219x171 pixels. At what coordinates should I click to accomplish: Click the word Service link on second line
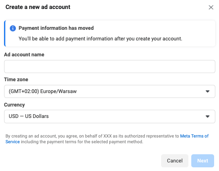coord(13,142)
